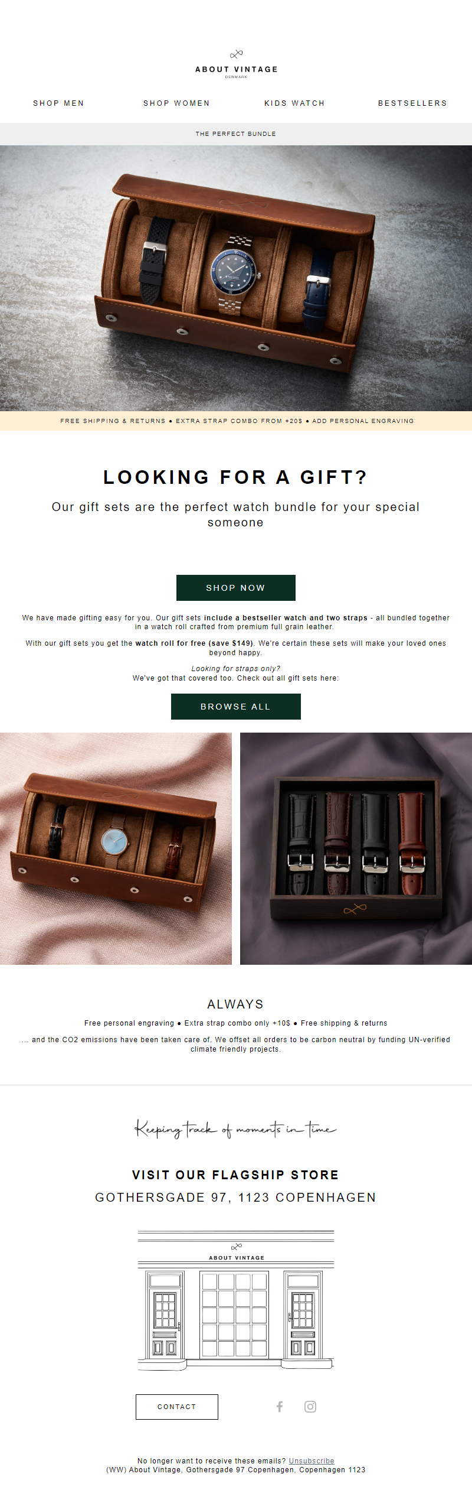This screenshot has width=472, height=1503.
Task: Open the four leather straps box image
Action: click(x=356, y=848)
